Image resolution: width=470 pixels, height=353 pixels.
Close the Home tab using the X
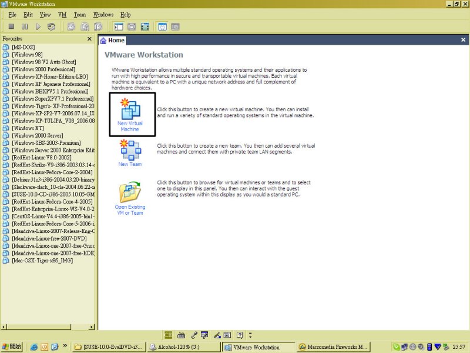click(x=463, y=39)
